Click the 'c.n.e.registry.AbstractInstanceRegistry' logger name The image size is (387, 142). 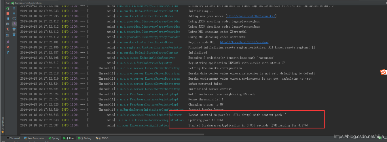point(149,47)
